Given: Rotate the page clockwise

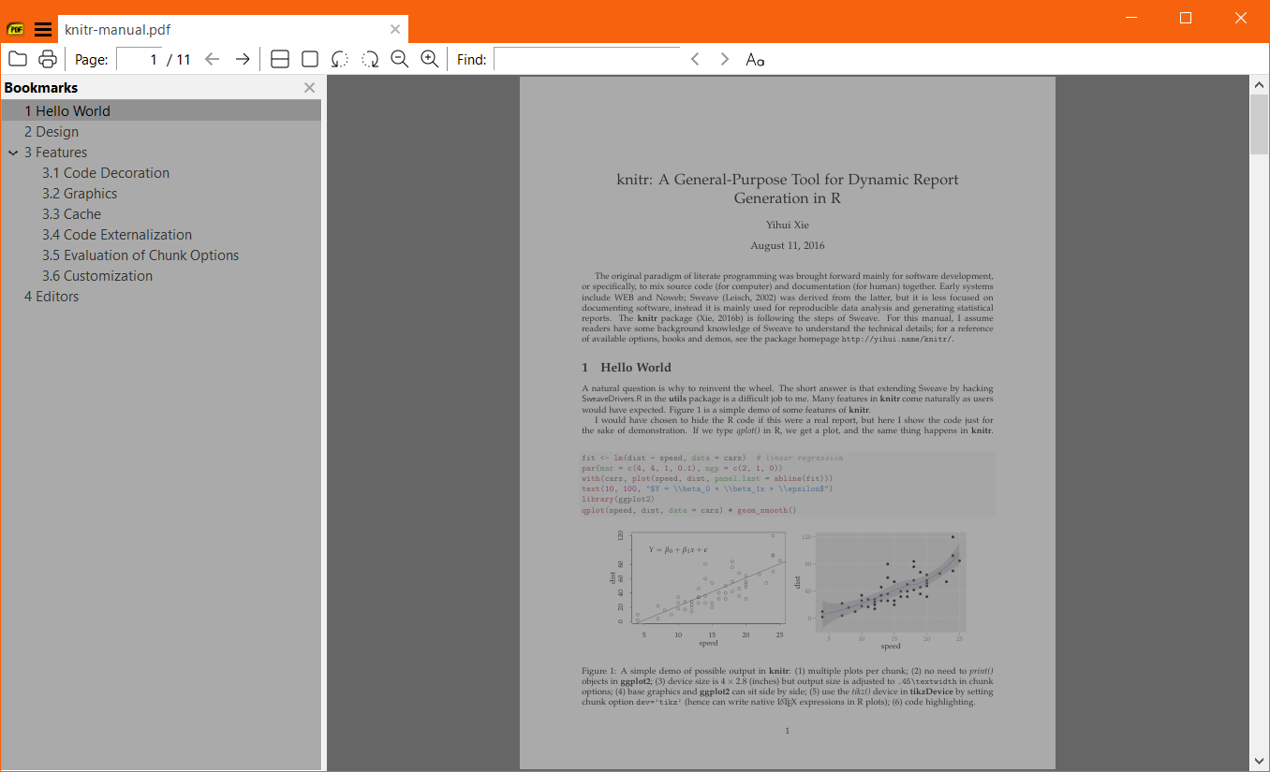Looking at the screenshot, I should click(x=369, y=58).
